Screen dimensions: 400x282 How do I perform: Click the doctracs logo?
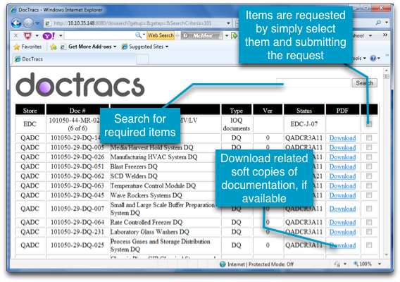[80, 85]
